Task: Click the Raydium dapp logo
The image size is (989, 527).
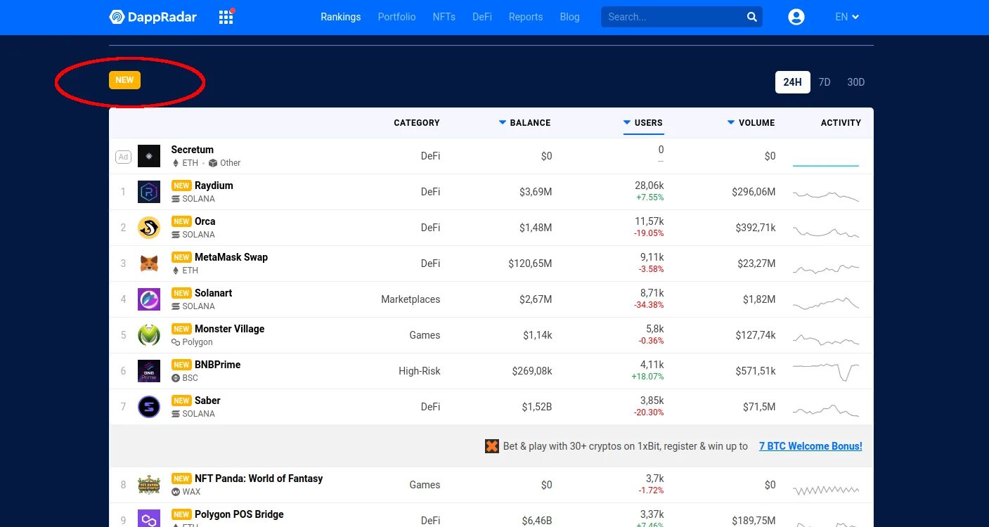Action: [x=149, y=192]
